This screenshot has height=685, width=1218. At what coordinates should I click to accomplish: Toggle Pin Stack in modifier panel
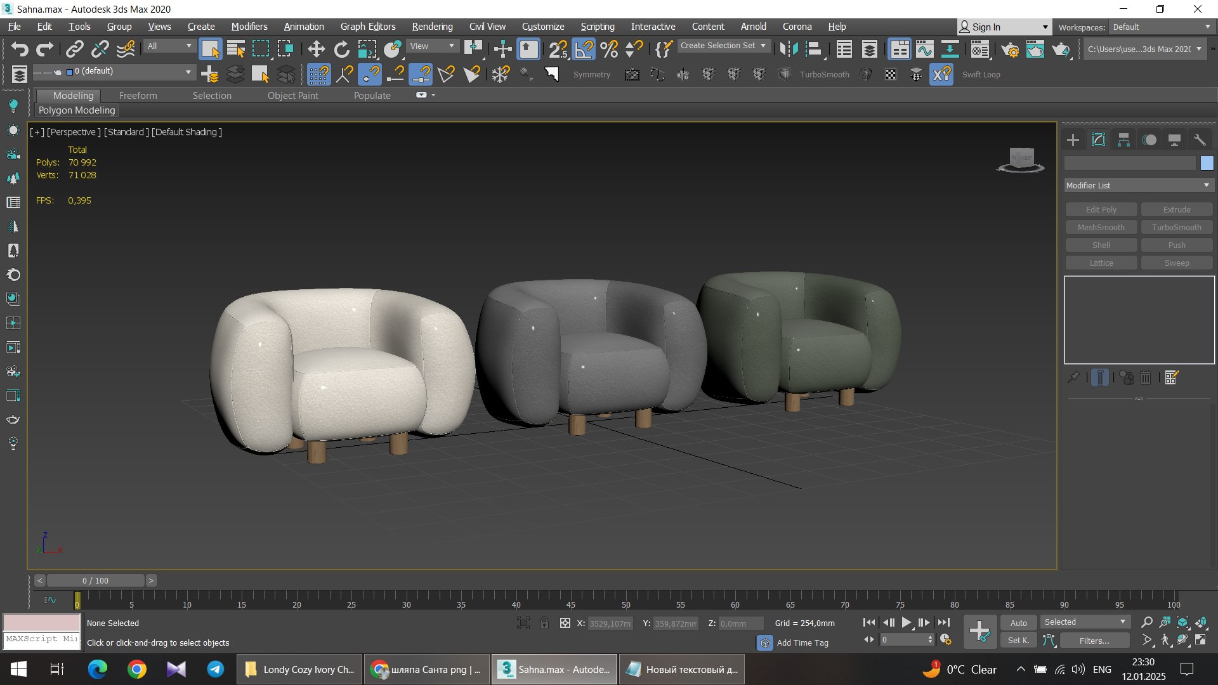click(x=1073, y=377)
